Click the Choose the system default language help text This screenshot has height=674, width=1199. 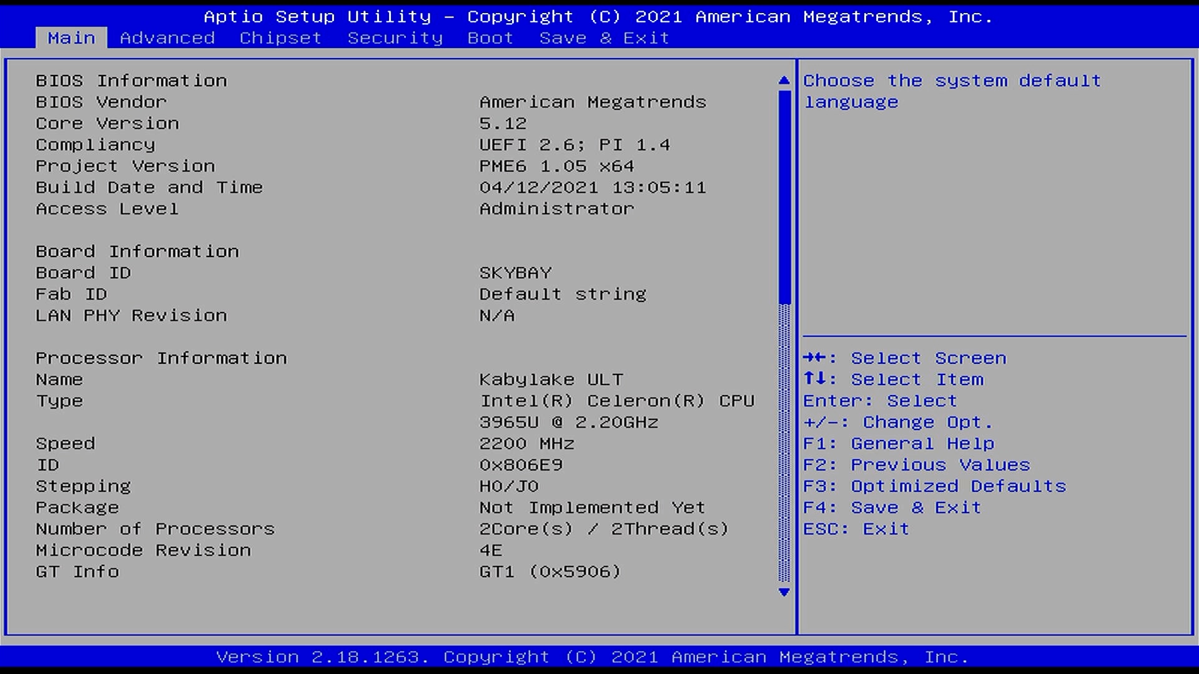pos(952,91)
